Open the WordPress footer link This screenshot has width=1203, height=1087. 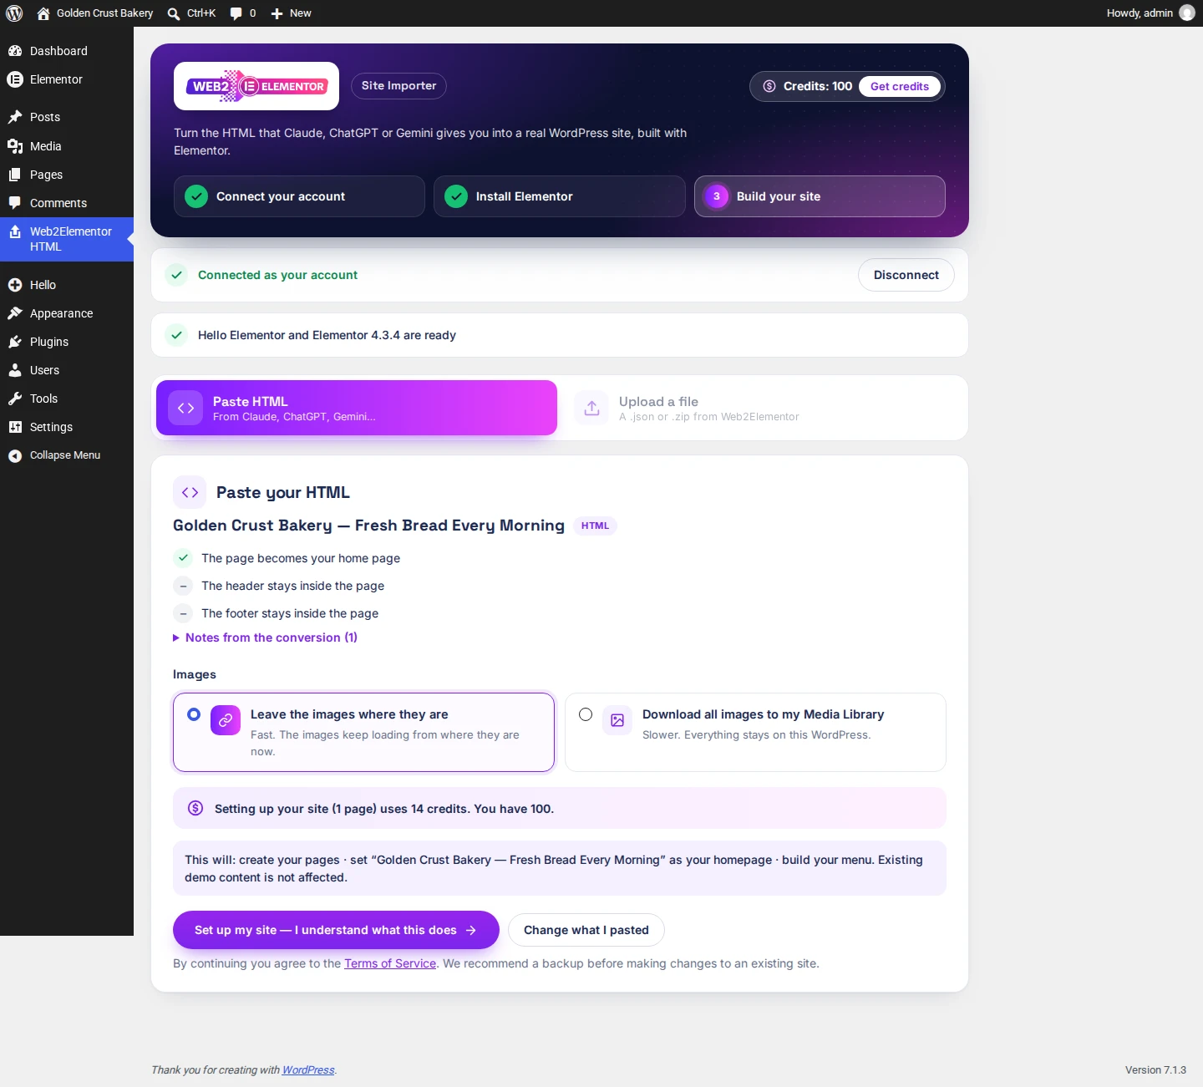(x=308, y=1070)
